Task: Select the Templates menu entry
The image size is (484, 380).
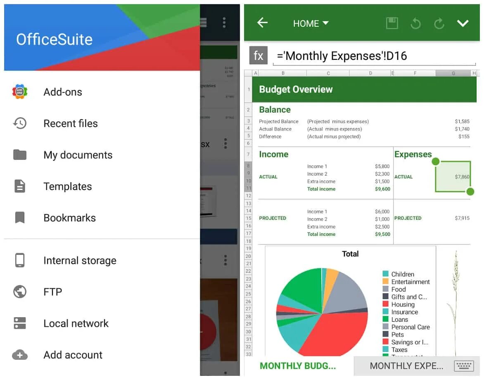Action: (102, 186)
